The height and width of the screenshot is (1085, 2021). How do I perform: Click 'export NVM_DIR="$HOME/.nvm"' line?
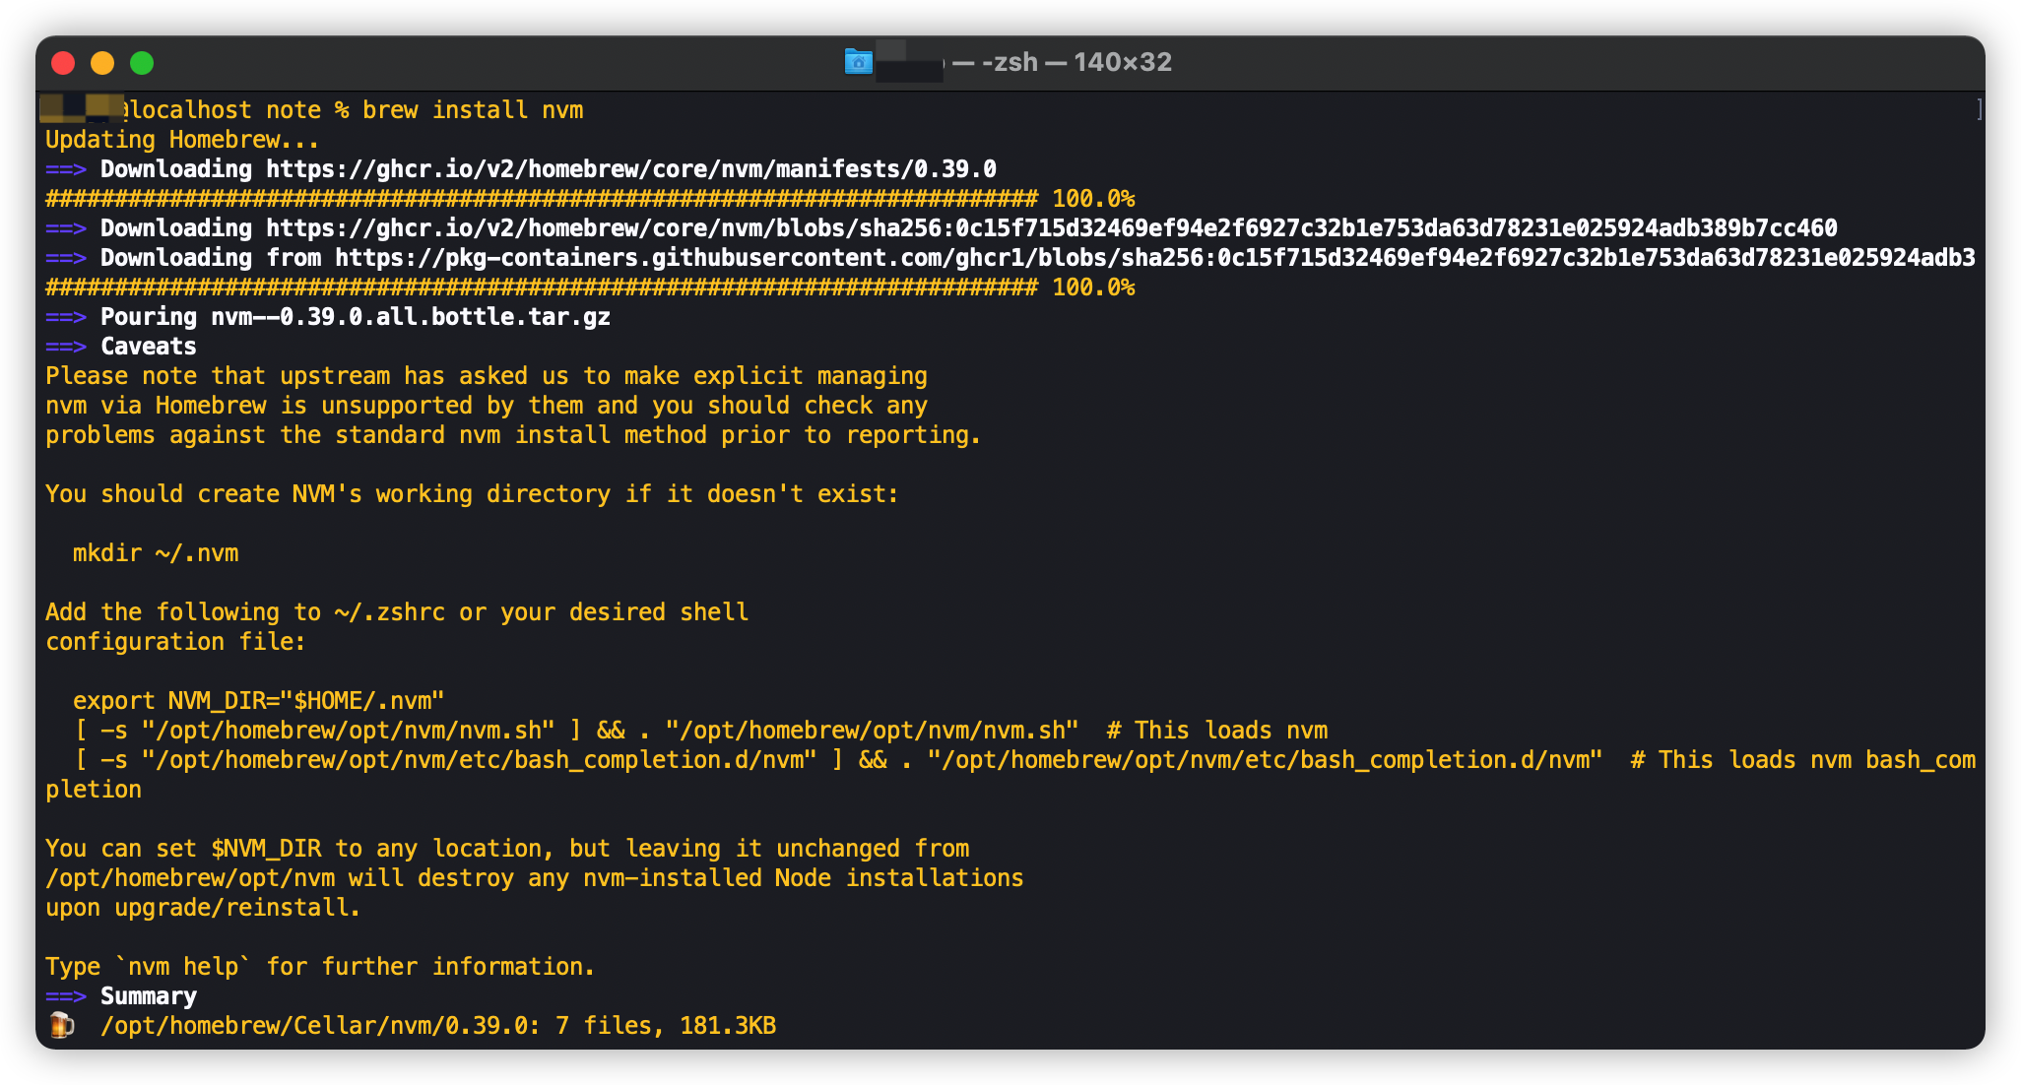[x=259, y=701]
